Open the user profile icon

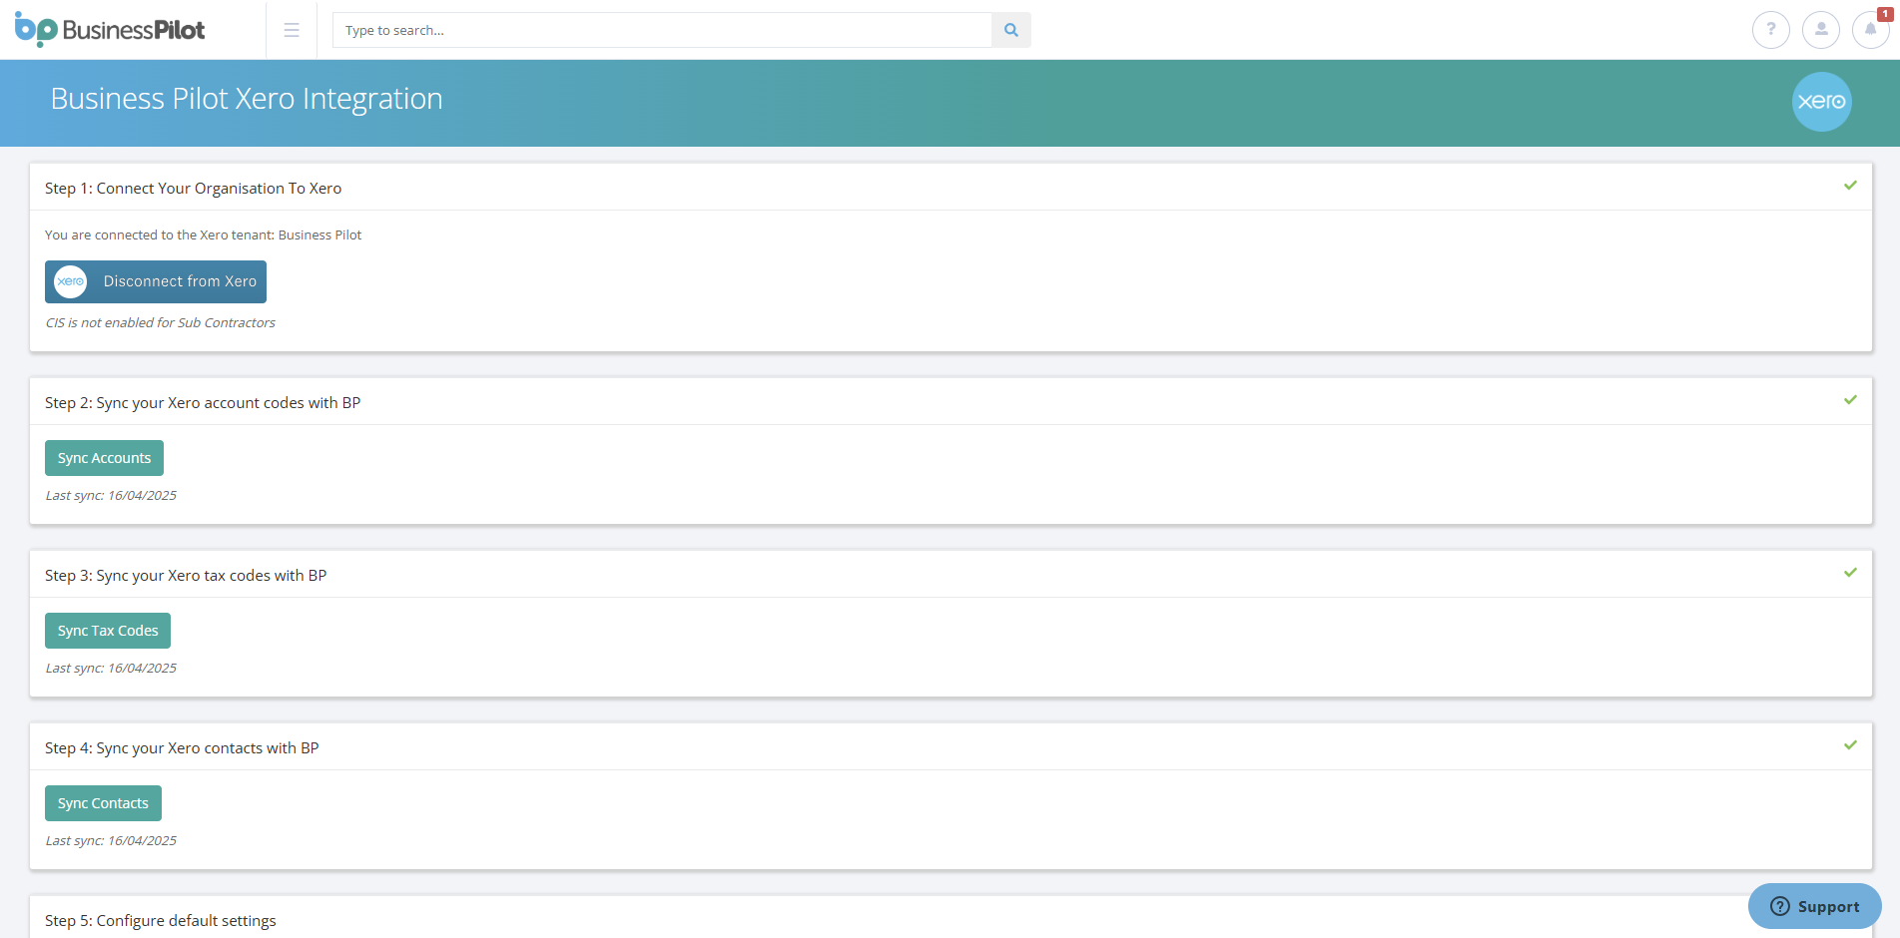pos(1820,30)
